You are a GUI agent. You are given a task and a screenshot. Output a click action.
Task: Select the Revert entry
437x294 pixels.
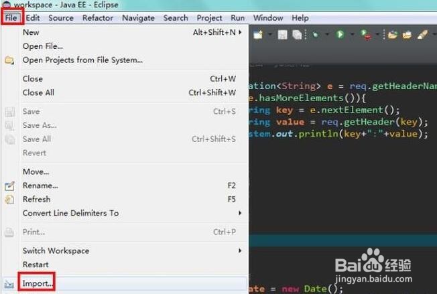[125, 153]
